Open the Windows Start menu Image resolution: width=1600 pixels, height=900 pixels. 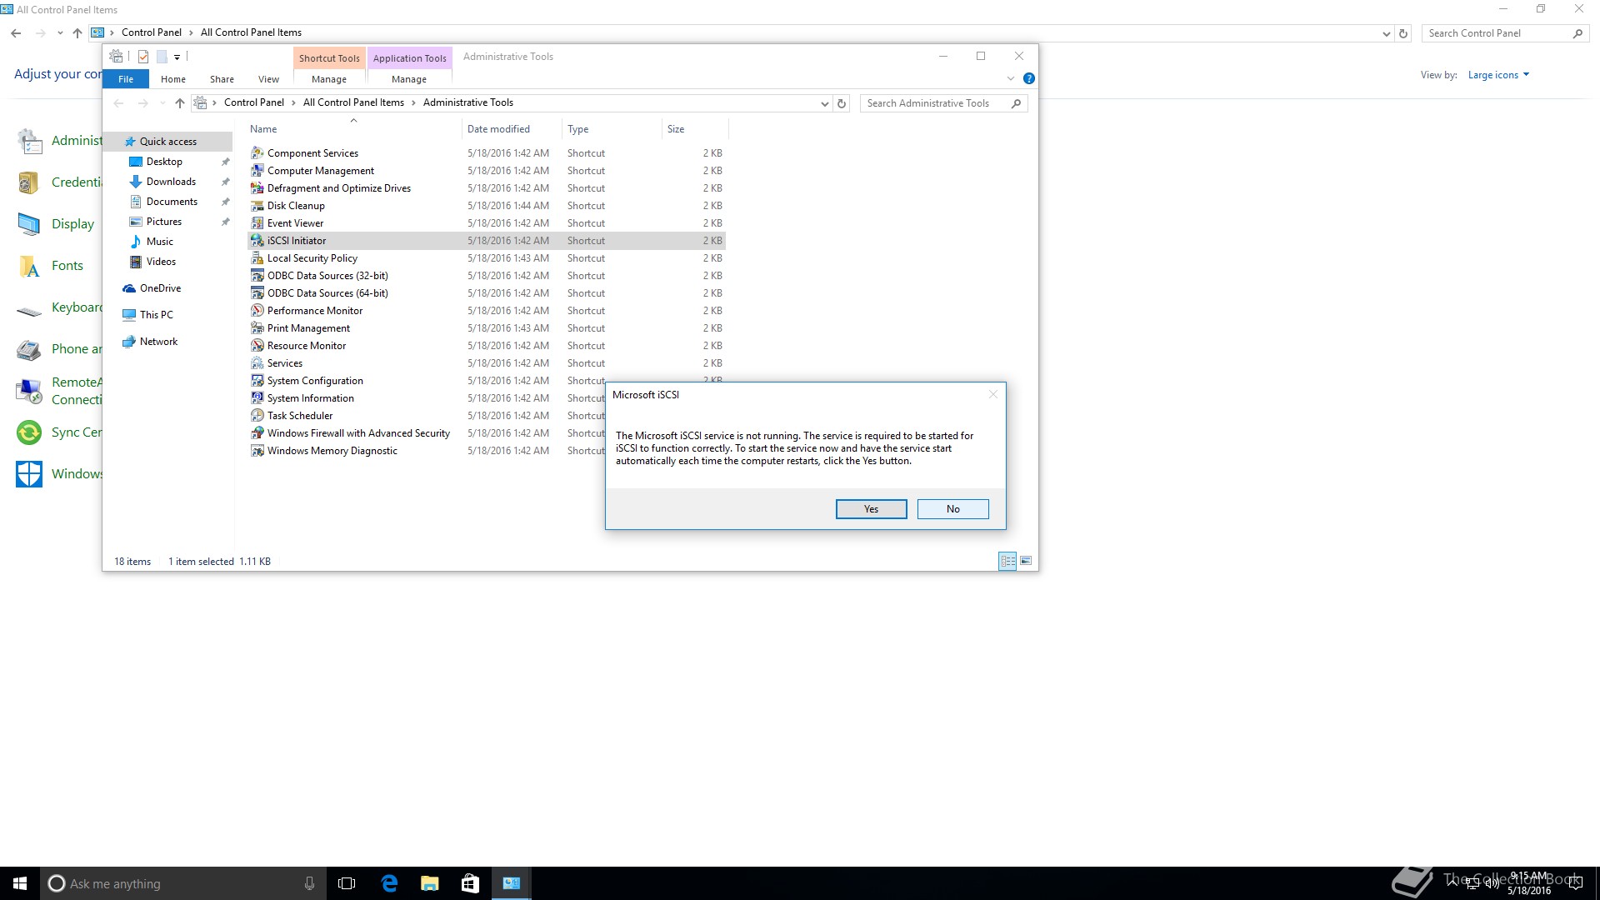(x=20, y=883)
